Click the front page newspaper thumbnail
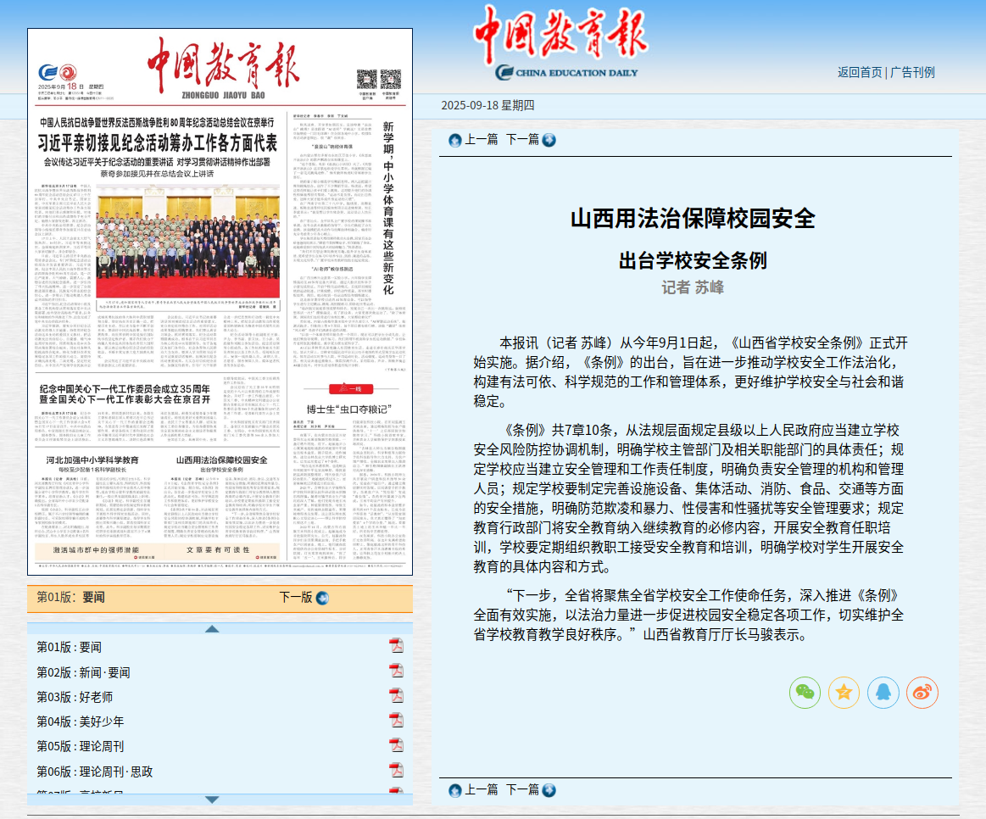The width and height of the screenshot is (986, 819). (x=220, y=302)
